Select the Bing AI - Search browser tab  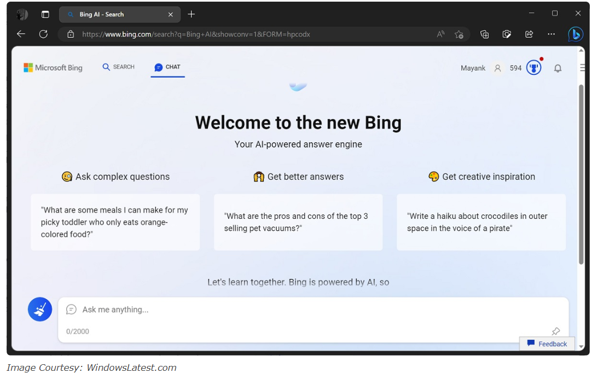pos(120,15)
